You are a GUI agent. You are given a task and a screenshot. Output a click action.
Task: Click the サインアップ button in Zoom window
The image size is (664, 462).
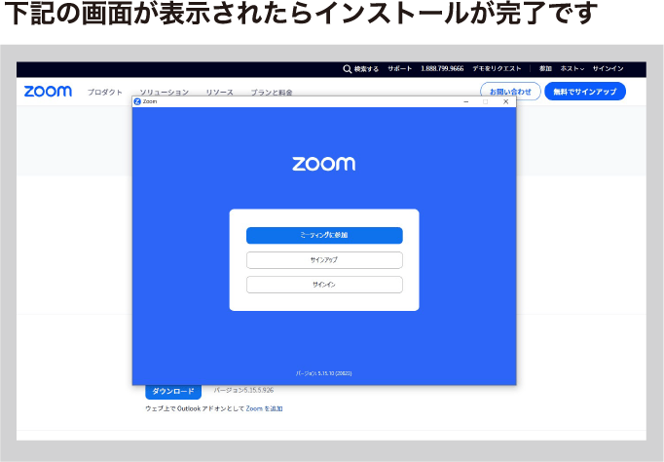point(324,260)
